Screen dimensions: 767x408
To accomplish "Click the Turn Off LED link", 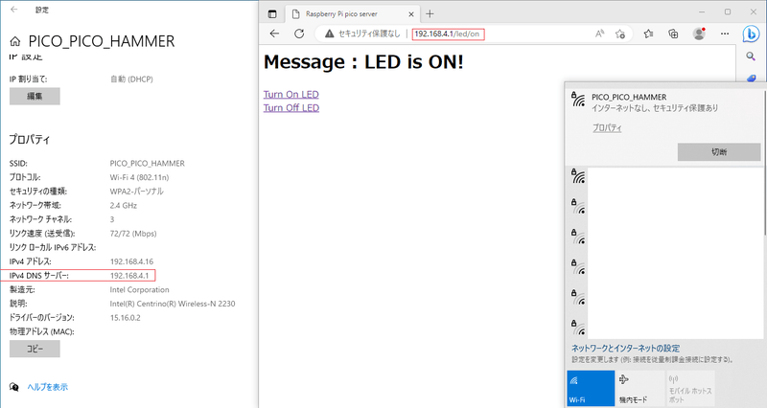I will click(291, 107).
